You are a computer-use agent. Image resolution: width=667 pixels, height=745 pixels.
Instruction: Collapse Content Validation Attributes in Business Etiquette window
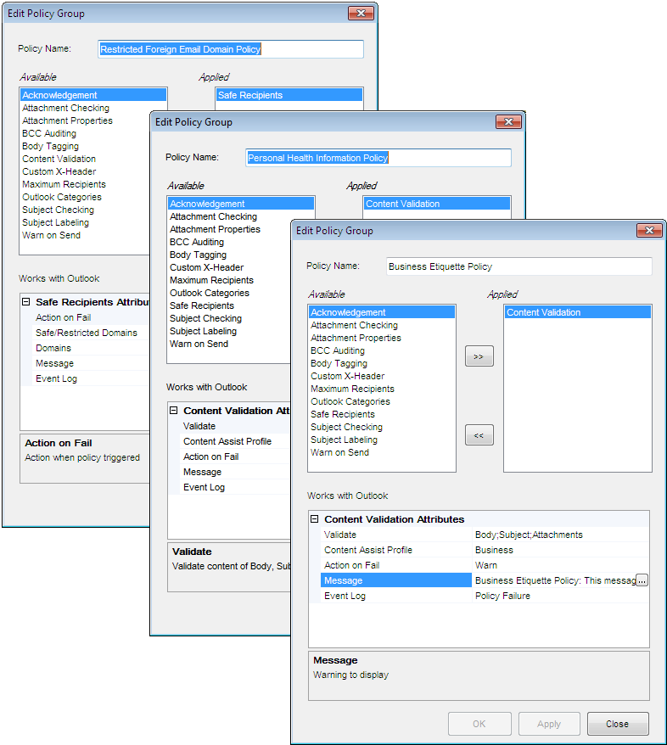click(315, 518)
